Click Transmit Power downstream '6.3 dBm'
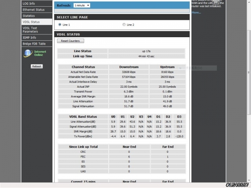The width and height of the screenshot is (251, 188). pos(129,92)
